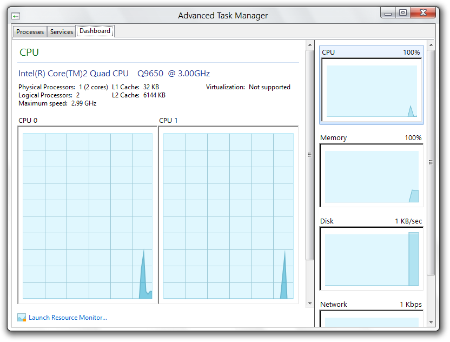Select the Dashboard tab
Image resolution: width=450 pixels, height=342 pixels.
(x=95, y=31)
